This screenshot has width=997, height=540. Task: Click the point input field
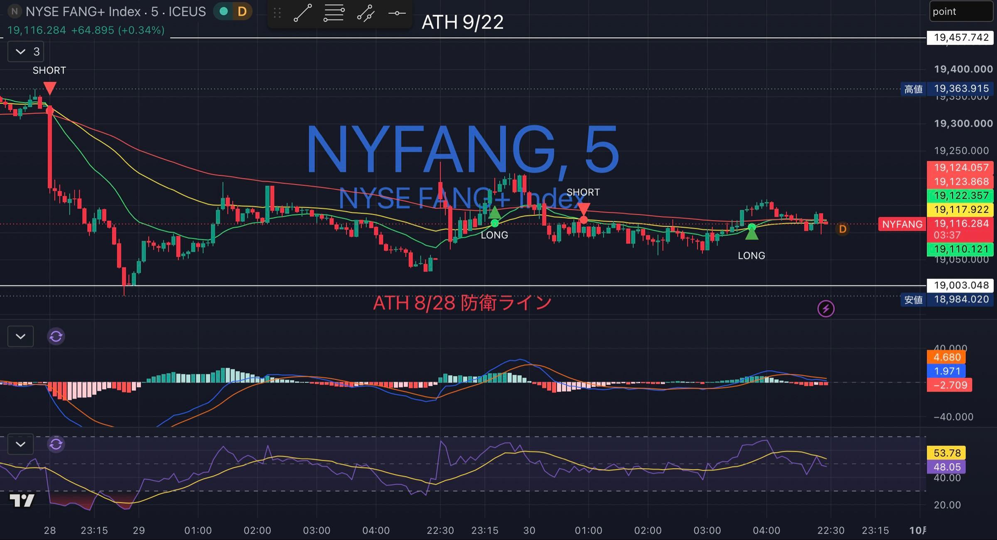(961, 12)
